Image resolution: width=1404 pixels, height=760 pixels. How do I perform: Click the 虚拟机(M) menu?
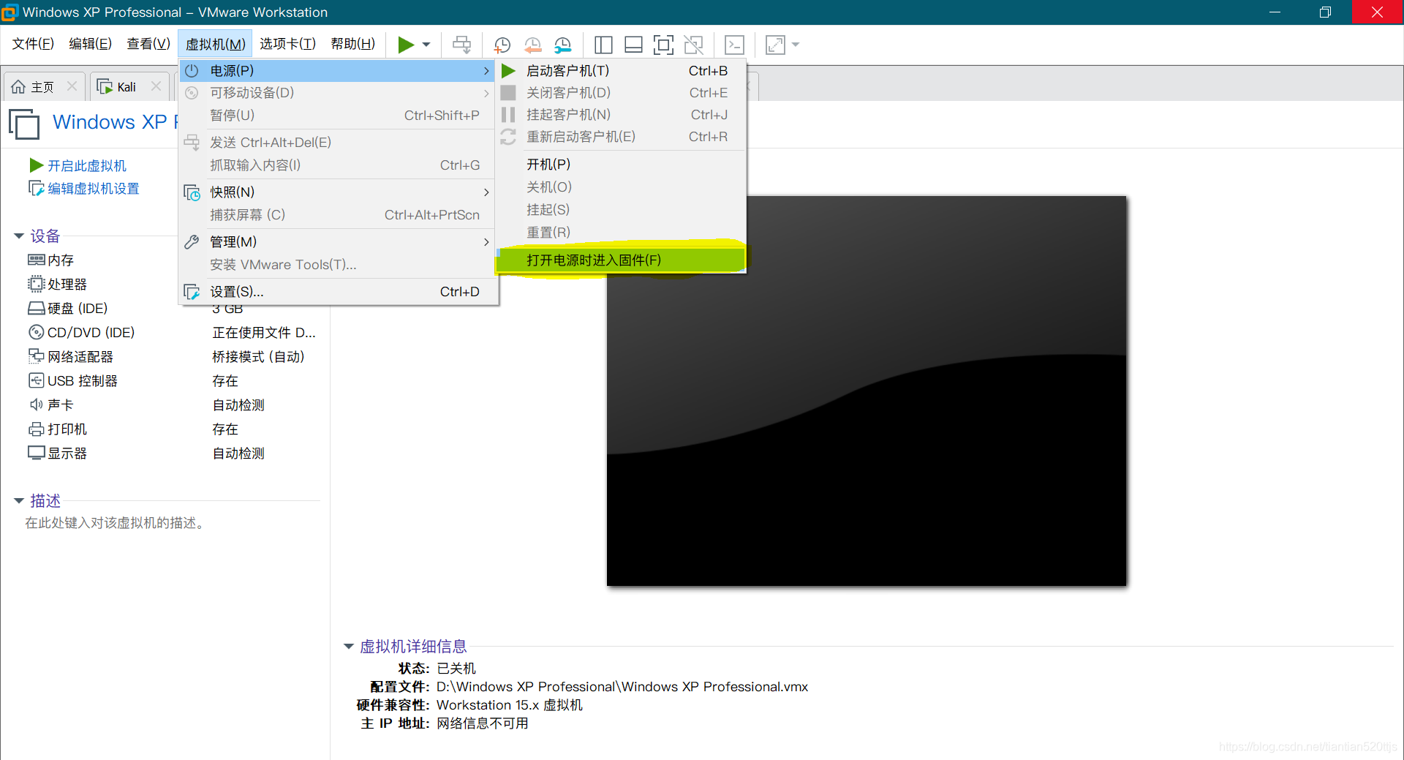click(215, 44)
